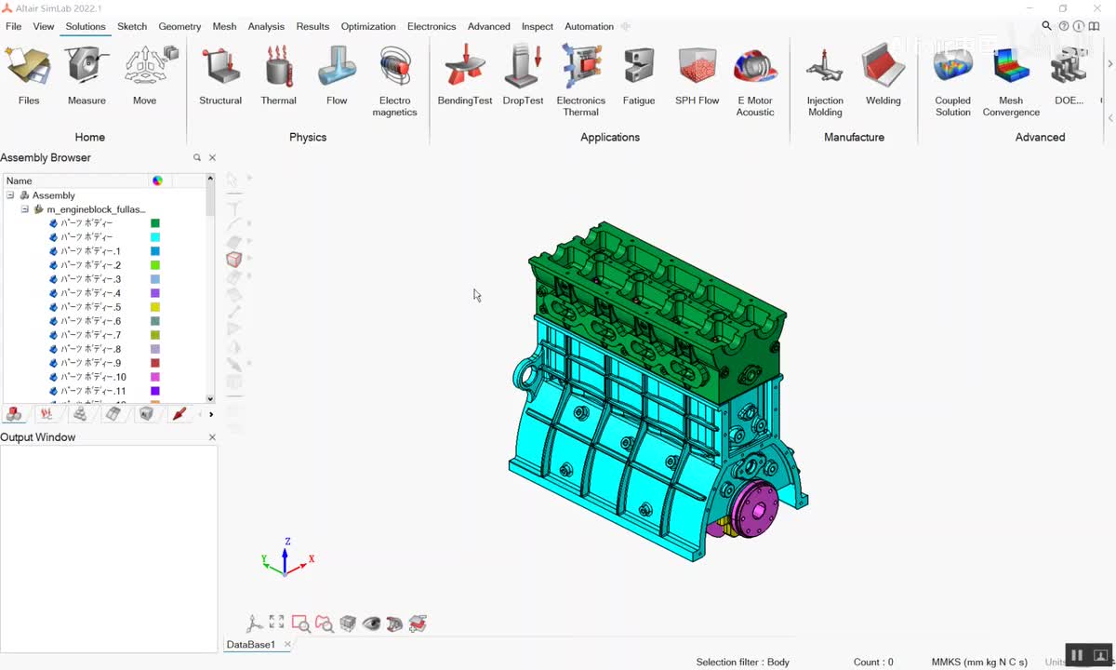The width and height of the screenshot is (1116, 670).
Task: Click the coordinate axis icon in view toolbar
Action: 253,623
